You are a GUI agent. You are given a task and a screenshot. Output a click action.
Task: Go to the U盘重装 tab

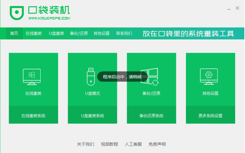click(56, 33)
